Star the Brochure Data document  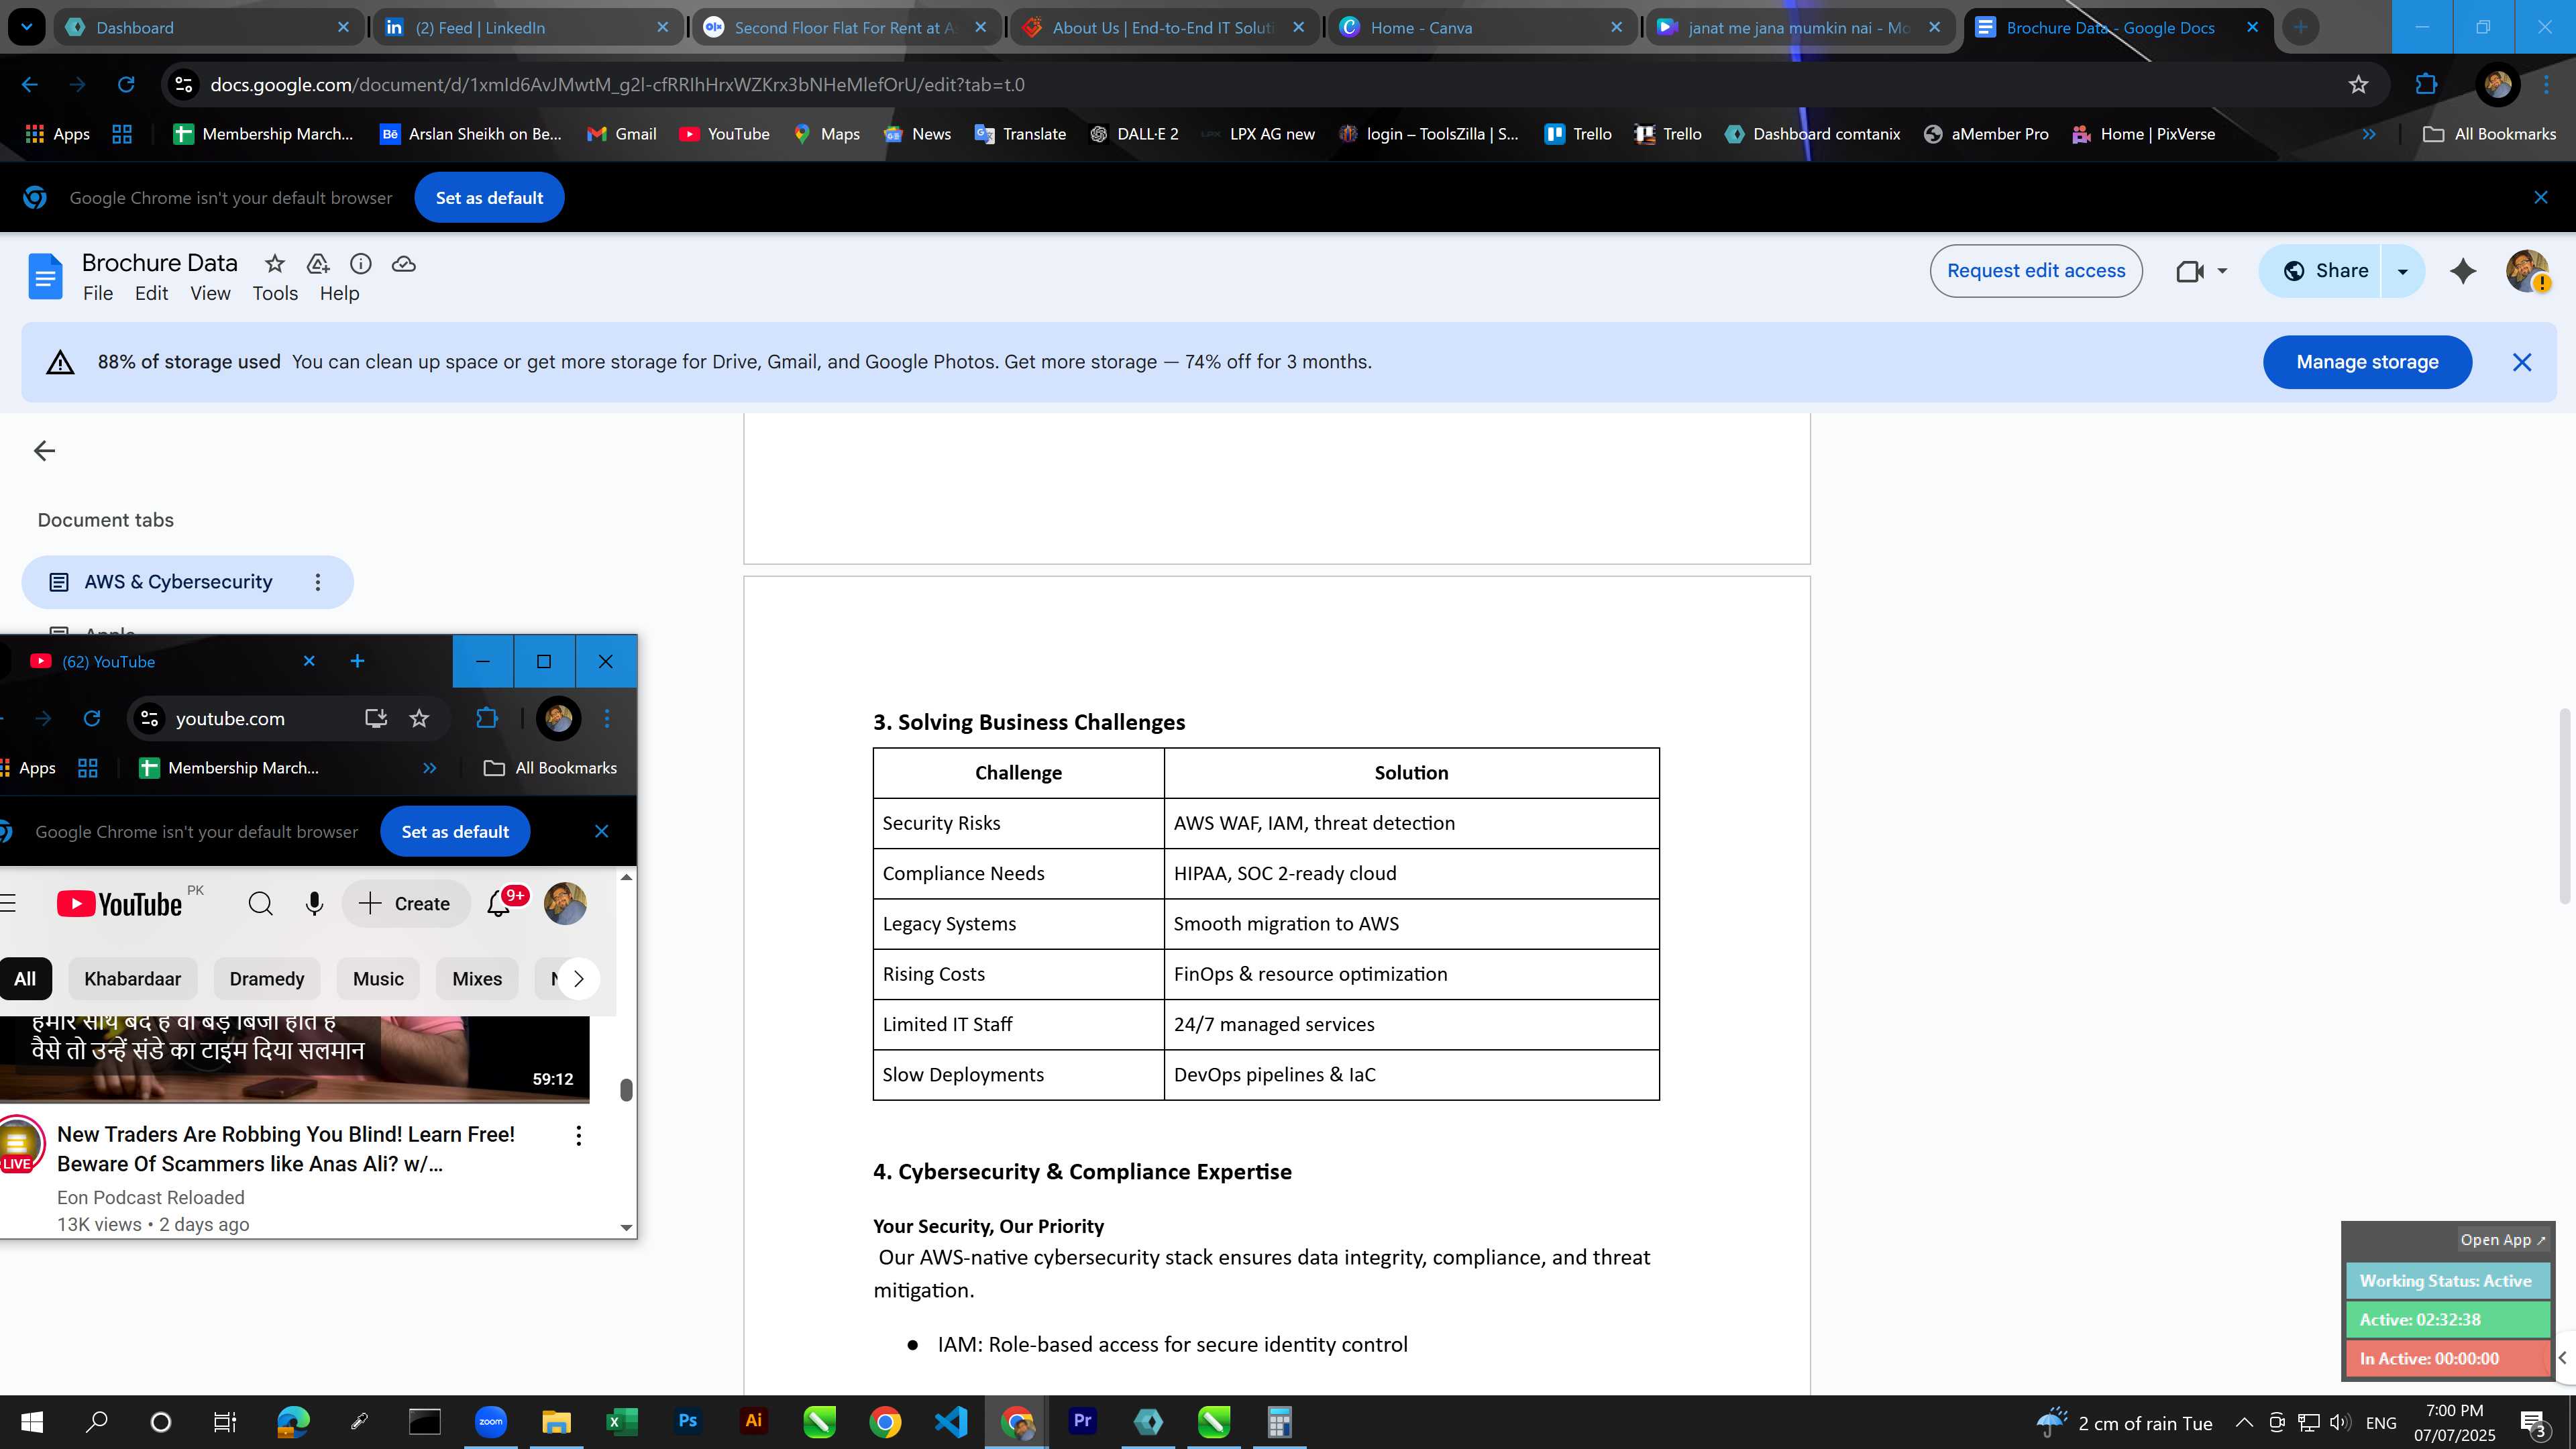274,264
